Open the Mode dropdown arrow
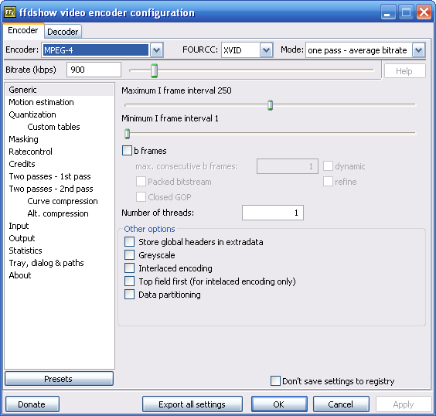The width and height of the screenshot is (436, 416). pos(419,50)
